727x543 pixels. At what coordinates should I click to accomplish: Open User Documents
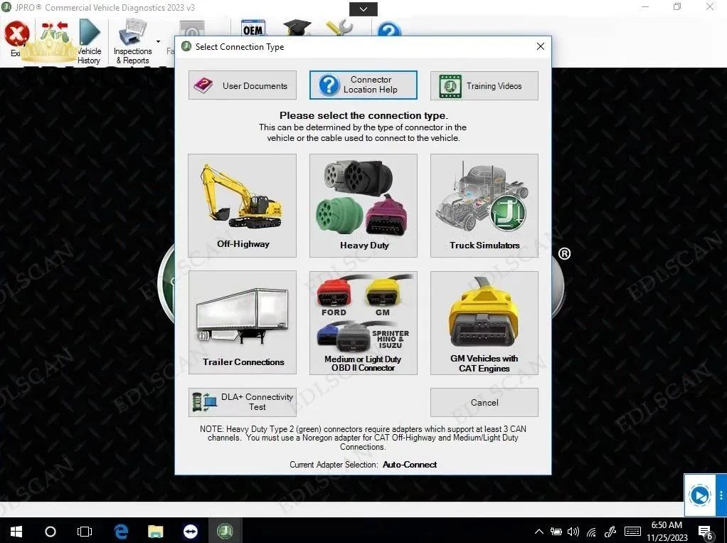[x=243, y=85]
